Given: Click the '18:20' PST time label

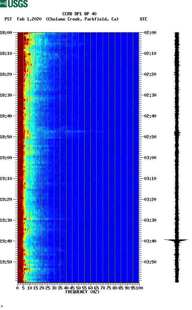Looking at the screenshot, I should [6, 74].
